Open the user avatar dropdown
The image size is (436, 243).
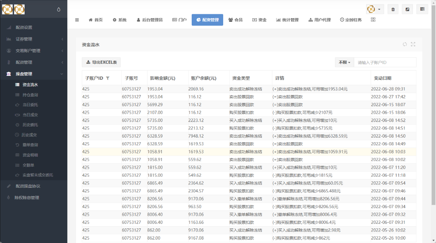(x=375, y=9)
